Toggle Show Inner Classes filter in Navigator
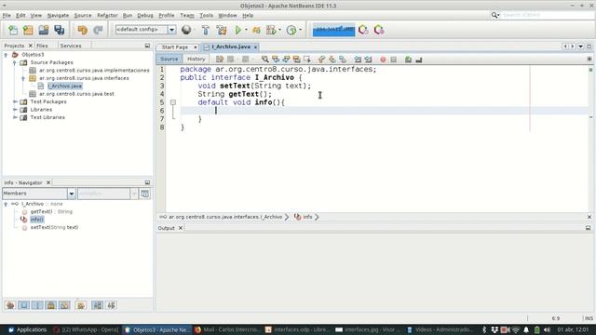 coord(64,305)
